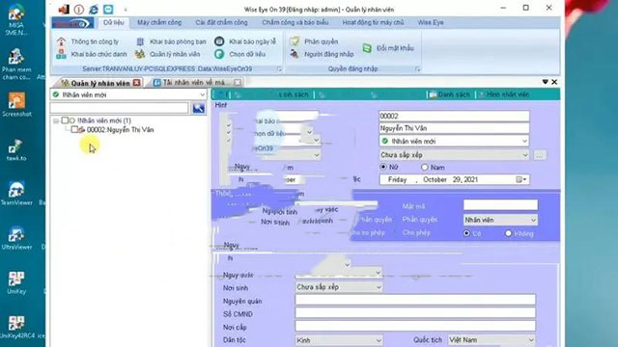Open Đổi mật khẩu
618x347 pixels.
tap(388, 48)
